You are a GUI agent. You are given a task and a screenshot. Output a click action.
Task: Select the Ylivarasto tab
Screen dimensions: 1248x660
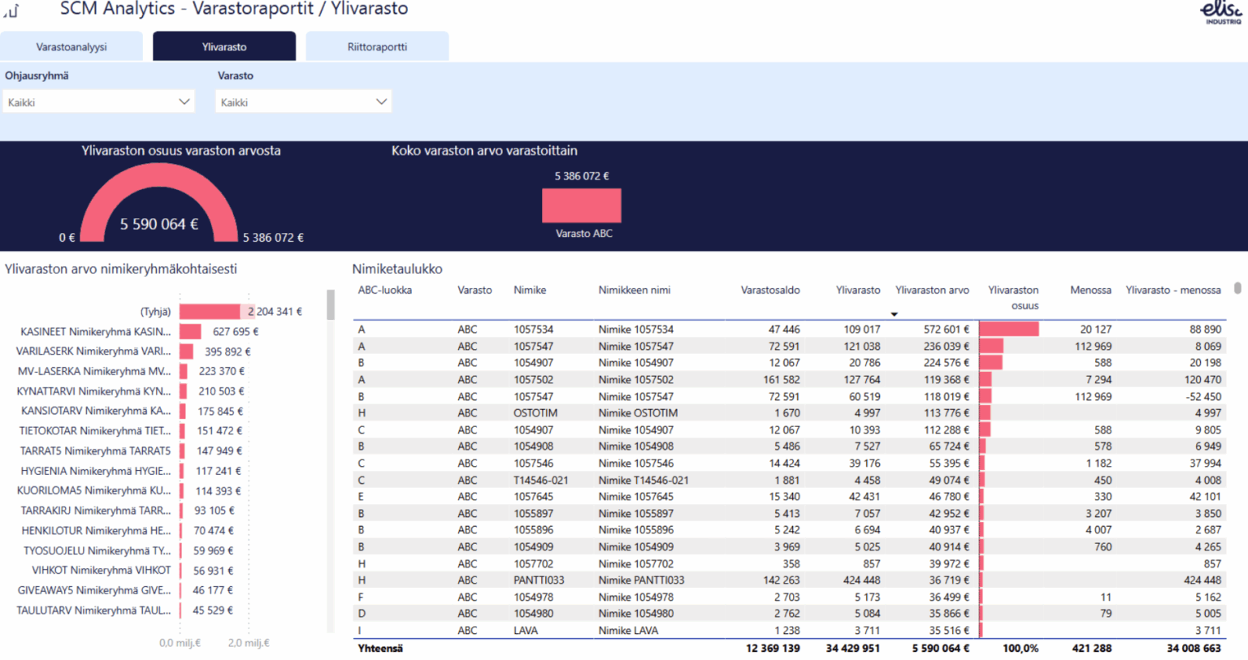224,47
